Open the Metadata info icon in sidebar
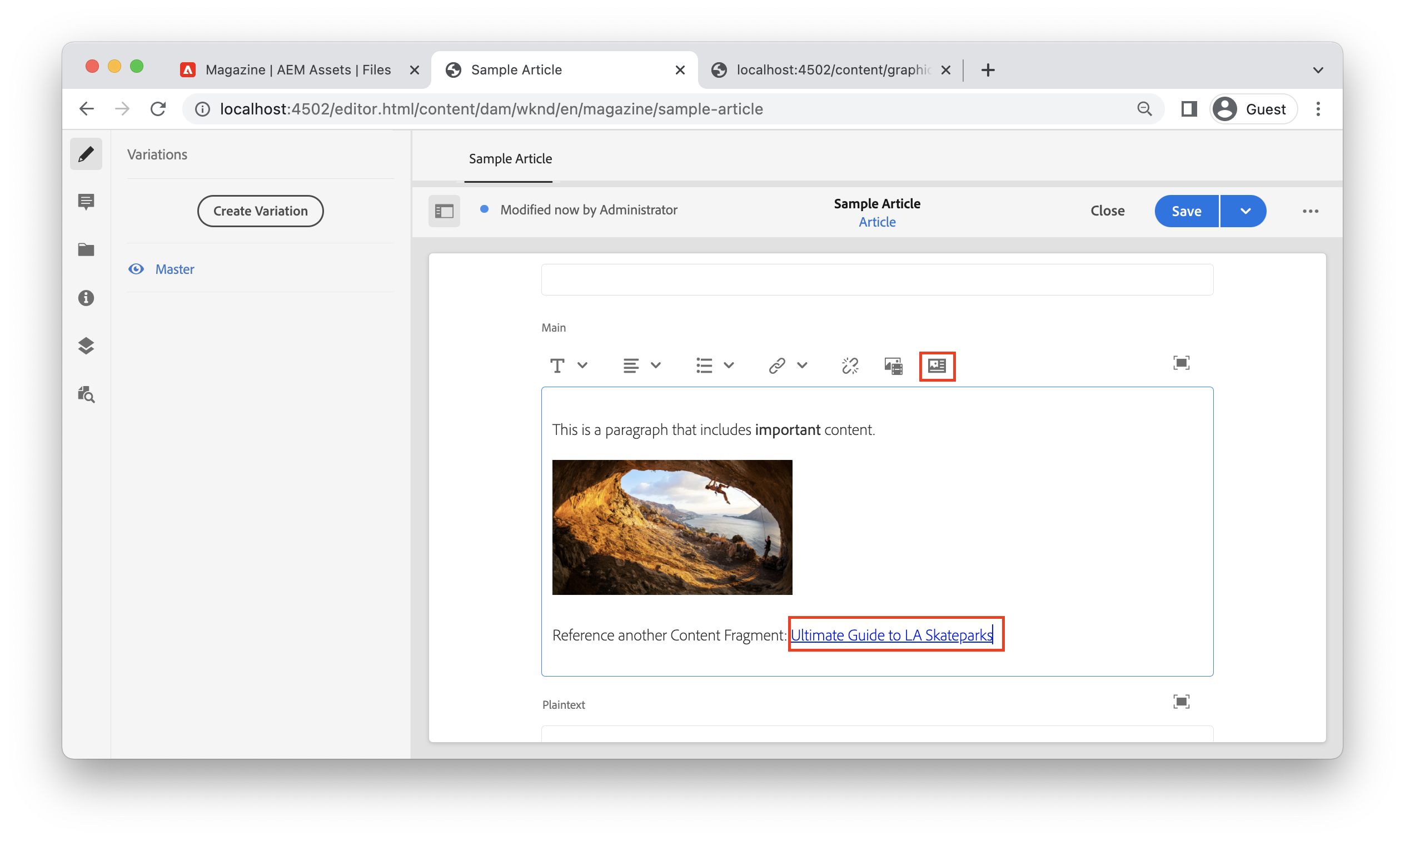The height and width of the screenshot is (841, 1405). [86, 298]
